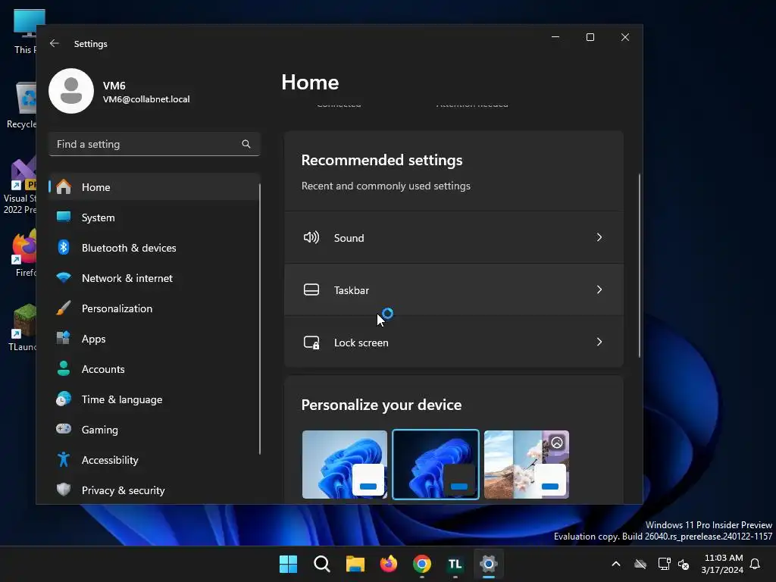Launch Firefox from the taskbar
Viewport: 776px width, 582px height.
(389, 564)
